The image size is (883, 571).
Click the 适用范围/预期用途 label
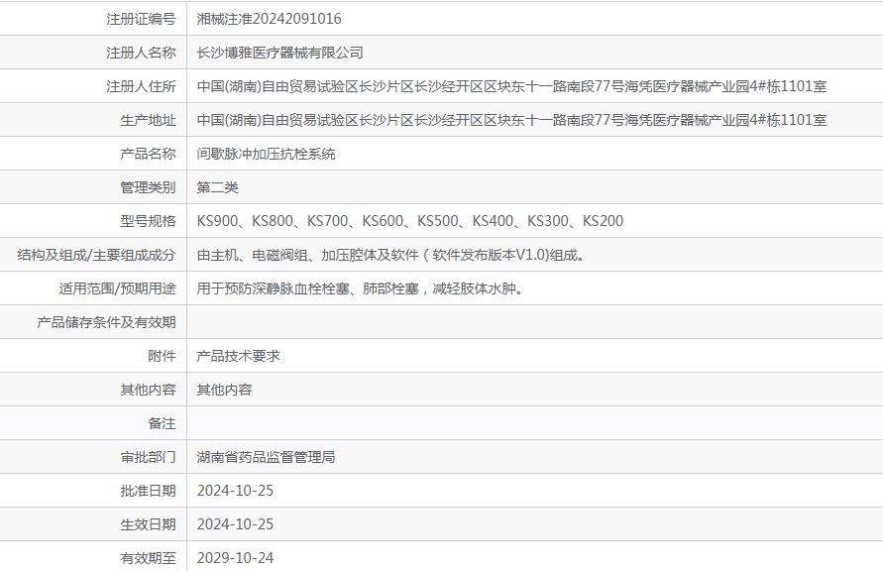click(117, 288)
